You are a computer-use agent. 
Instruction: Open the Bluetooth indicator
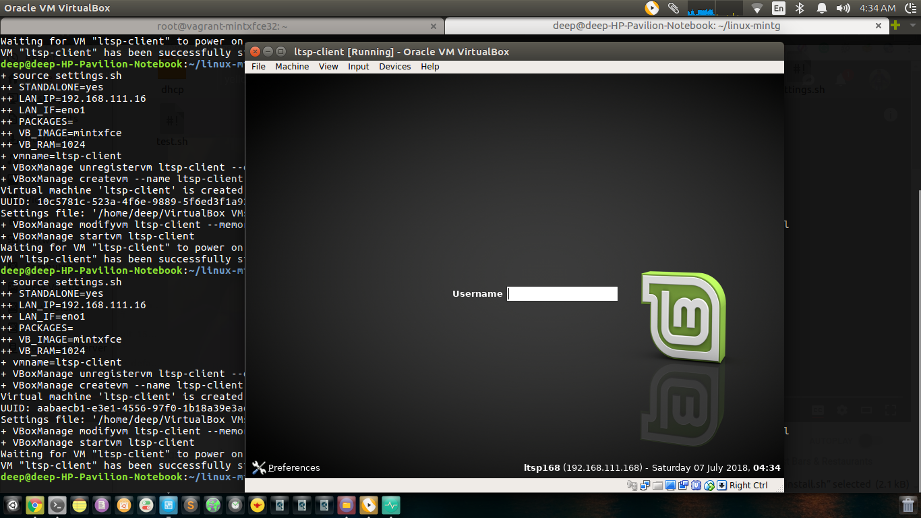(800, 8)
